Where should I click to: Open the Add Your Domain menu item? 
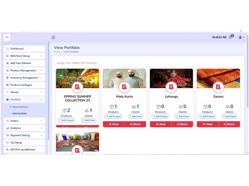[24, 63]
